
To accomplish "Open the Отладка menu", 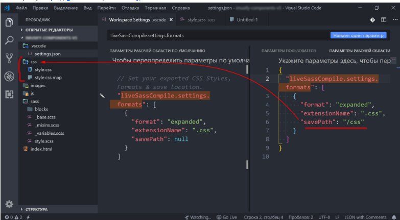I will click(130, 8).
